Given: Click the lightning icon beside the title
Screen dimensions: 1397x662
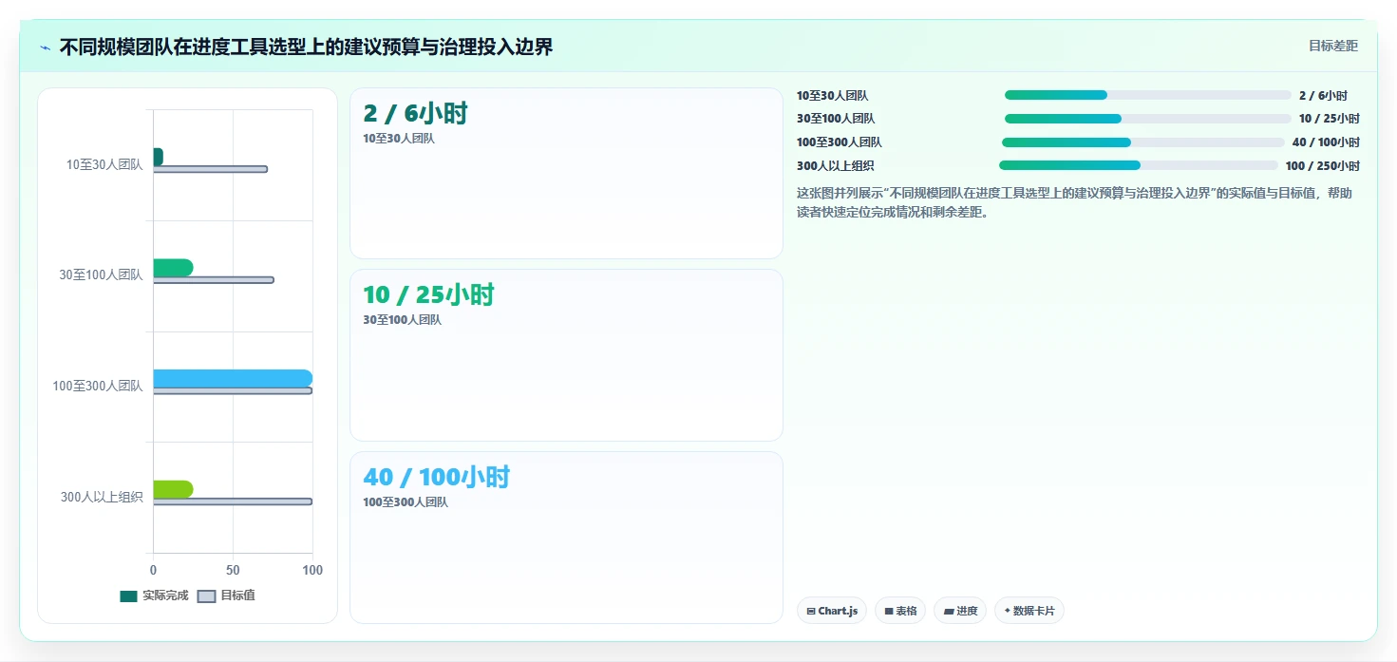Looking at the screenshot, I should [x=46, y=47].
